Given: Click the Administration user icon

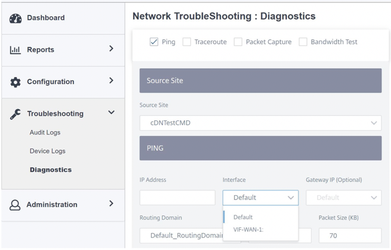Looking at the screenshot, I should (15, 205).
